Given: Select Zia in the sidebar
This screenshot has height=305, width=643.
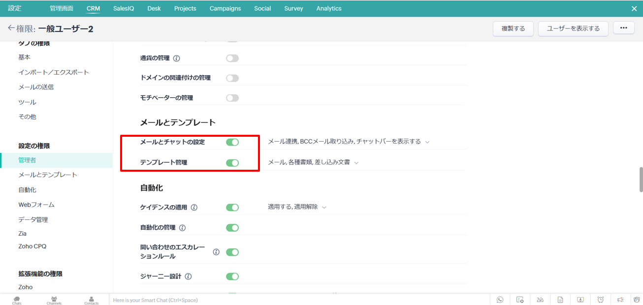Looking at the screenshot, I should (x=23, y=234).
